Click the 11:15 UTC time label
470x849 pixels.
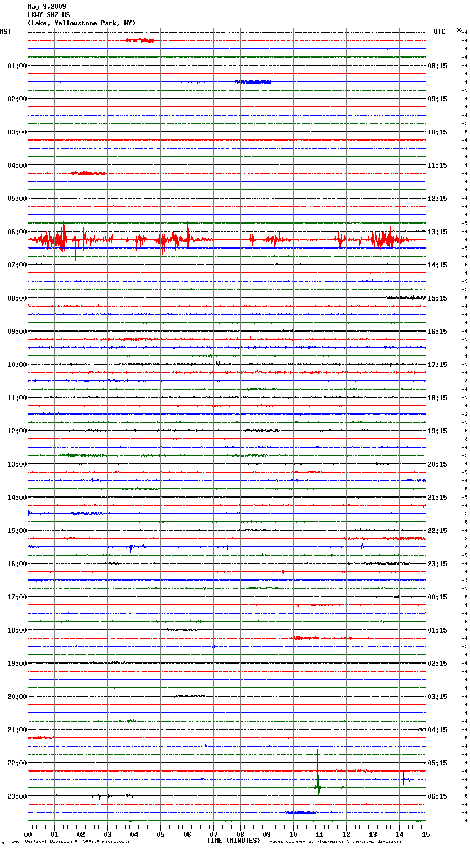coord(437,165)
